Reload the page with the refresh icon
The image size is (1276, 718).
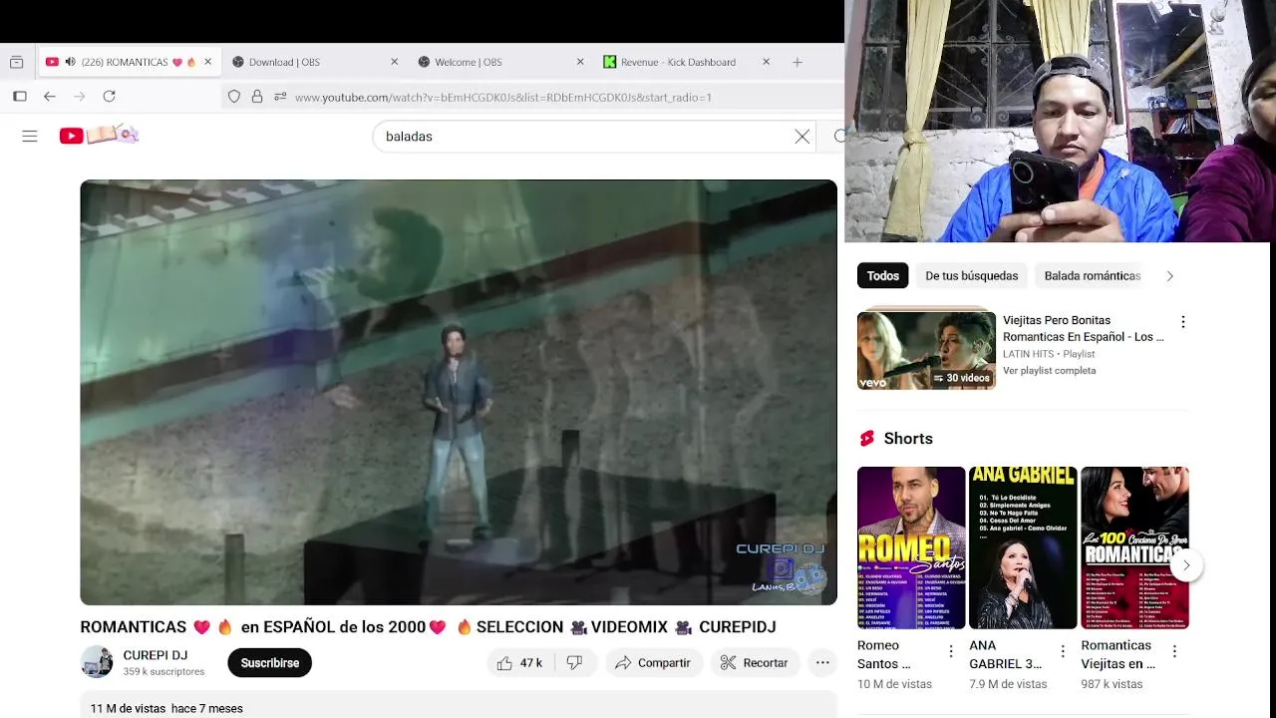point(109,97)
